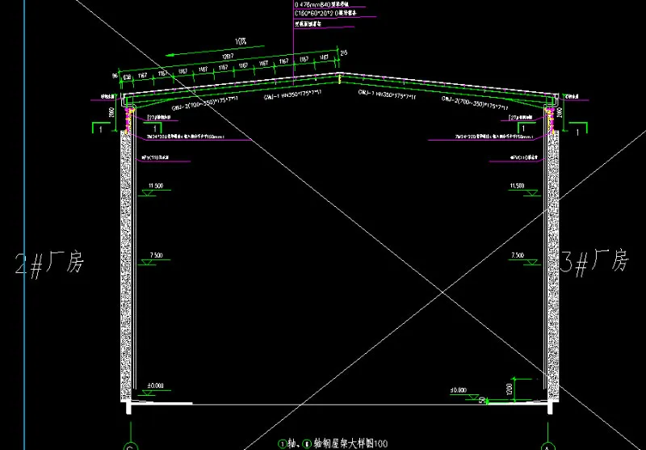
Task: Click the right ±0.000 elevation marker
Action: 459,391
